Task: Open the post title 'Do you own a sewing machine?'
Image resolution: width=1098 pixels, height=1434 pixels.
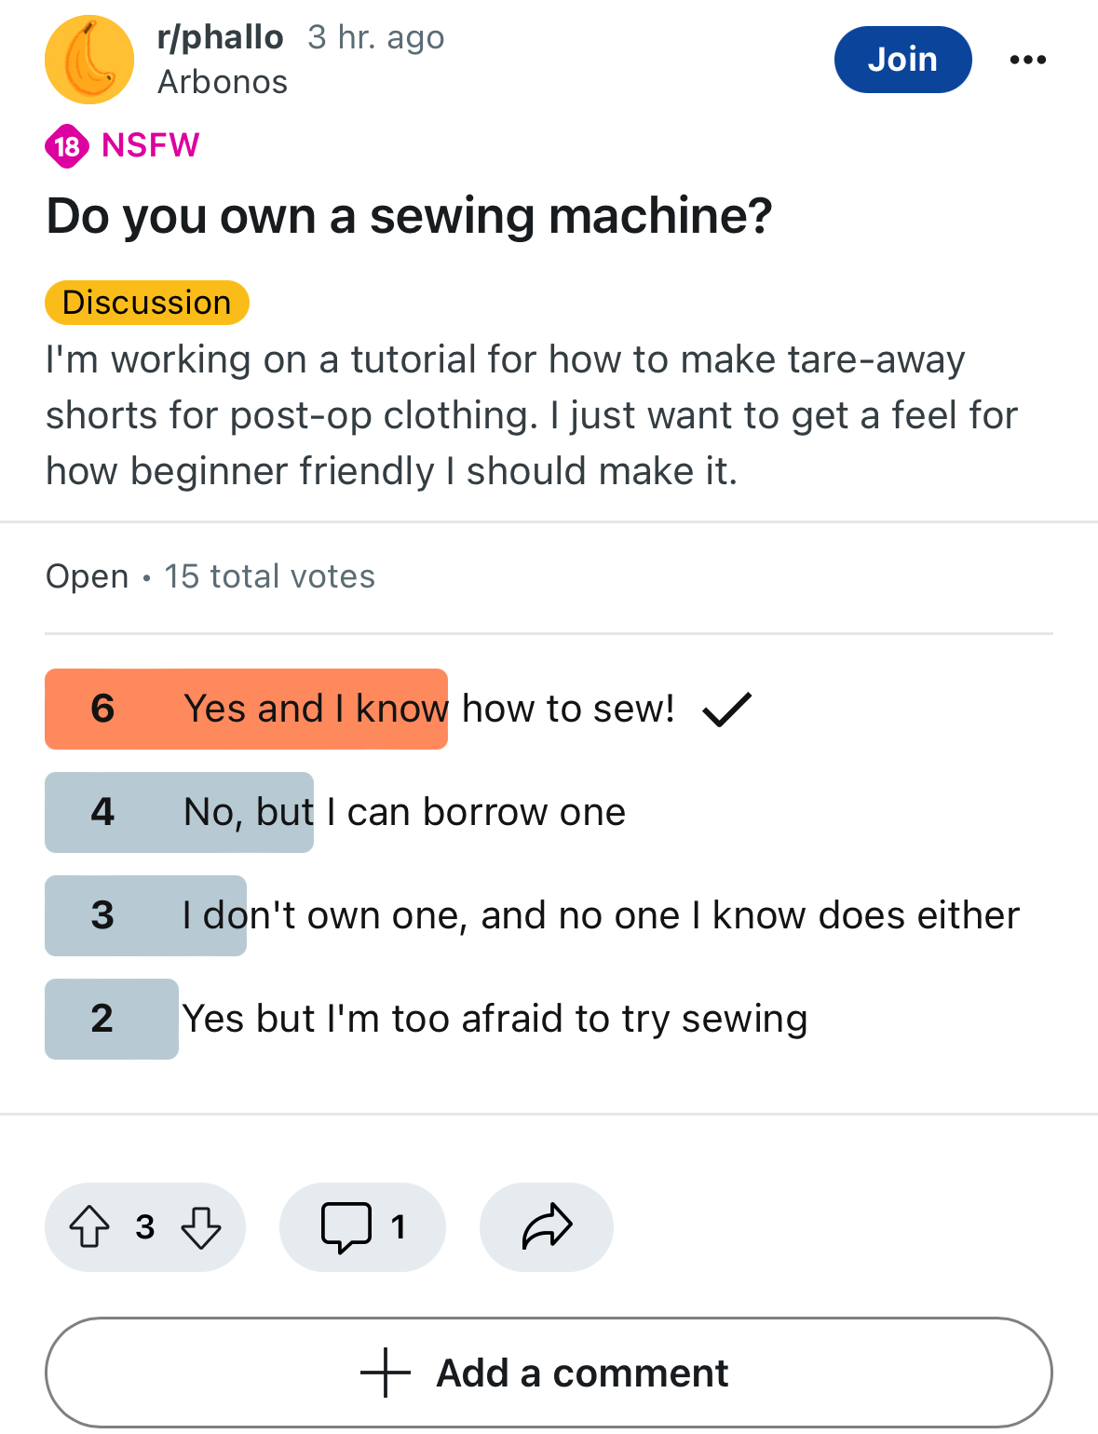Action: coord(410,216)
